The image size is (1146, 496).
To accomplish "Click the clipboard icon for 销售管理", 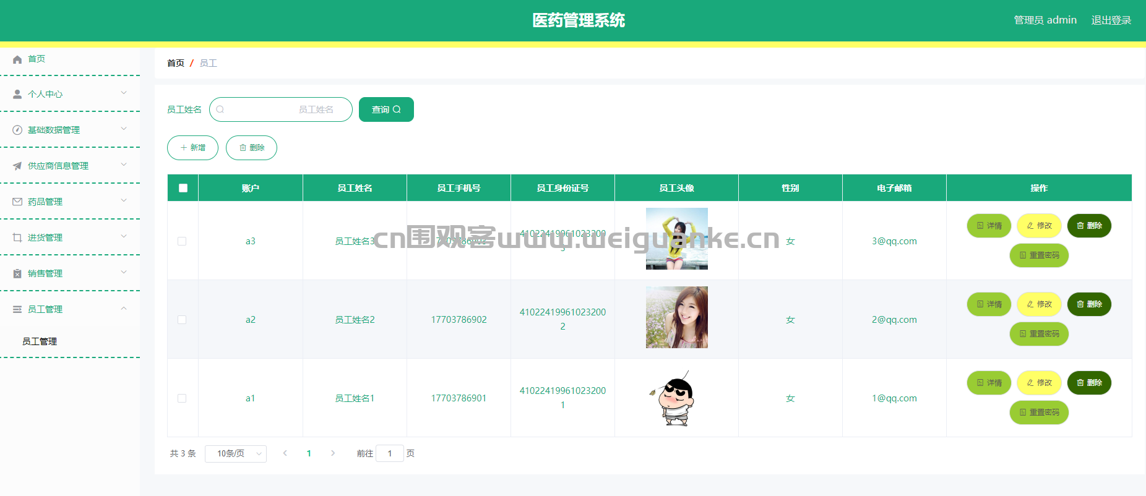I will [17, 273].
